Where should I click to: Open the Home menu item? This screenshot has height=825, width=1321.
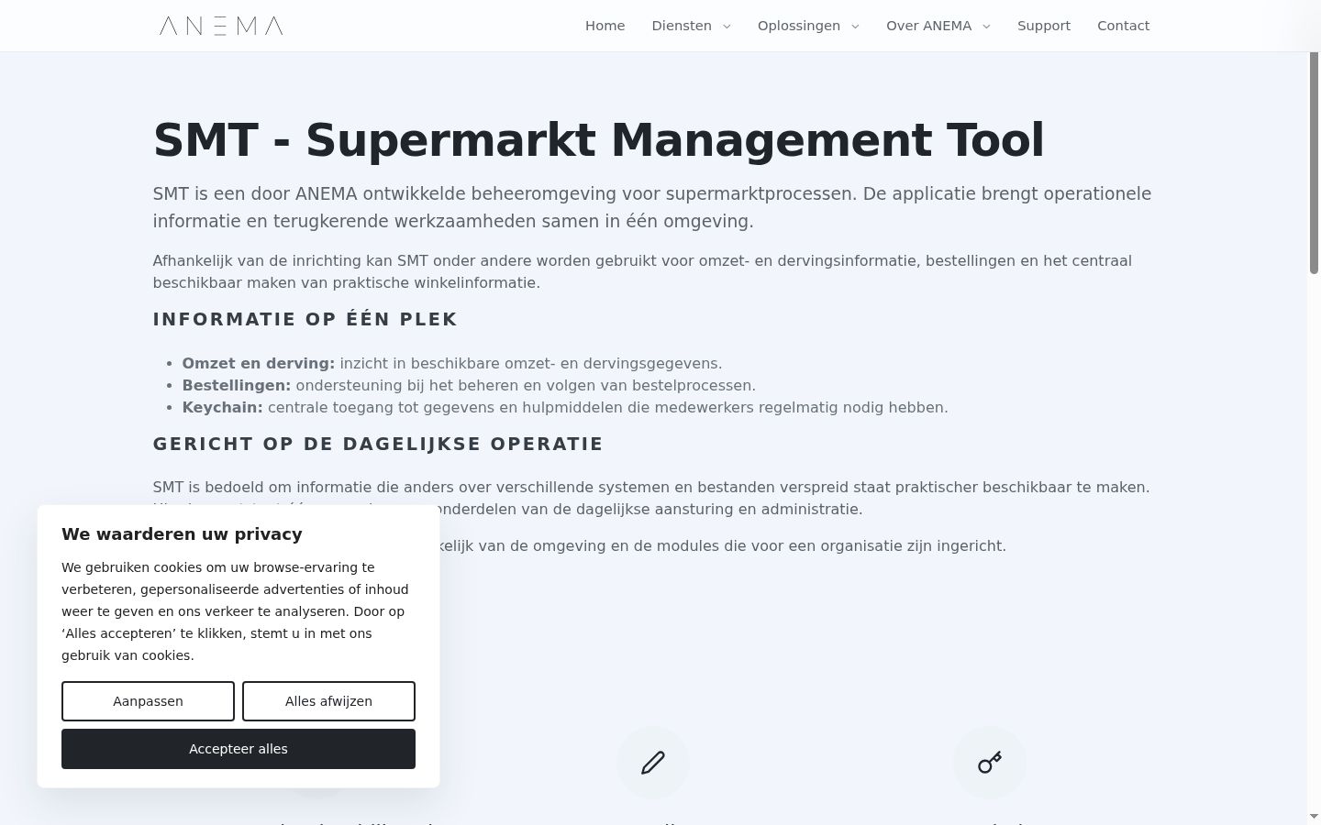605,26
